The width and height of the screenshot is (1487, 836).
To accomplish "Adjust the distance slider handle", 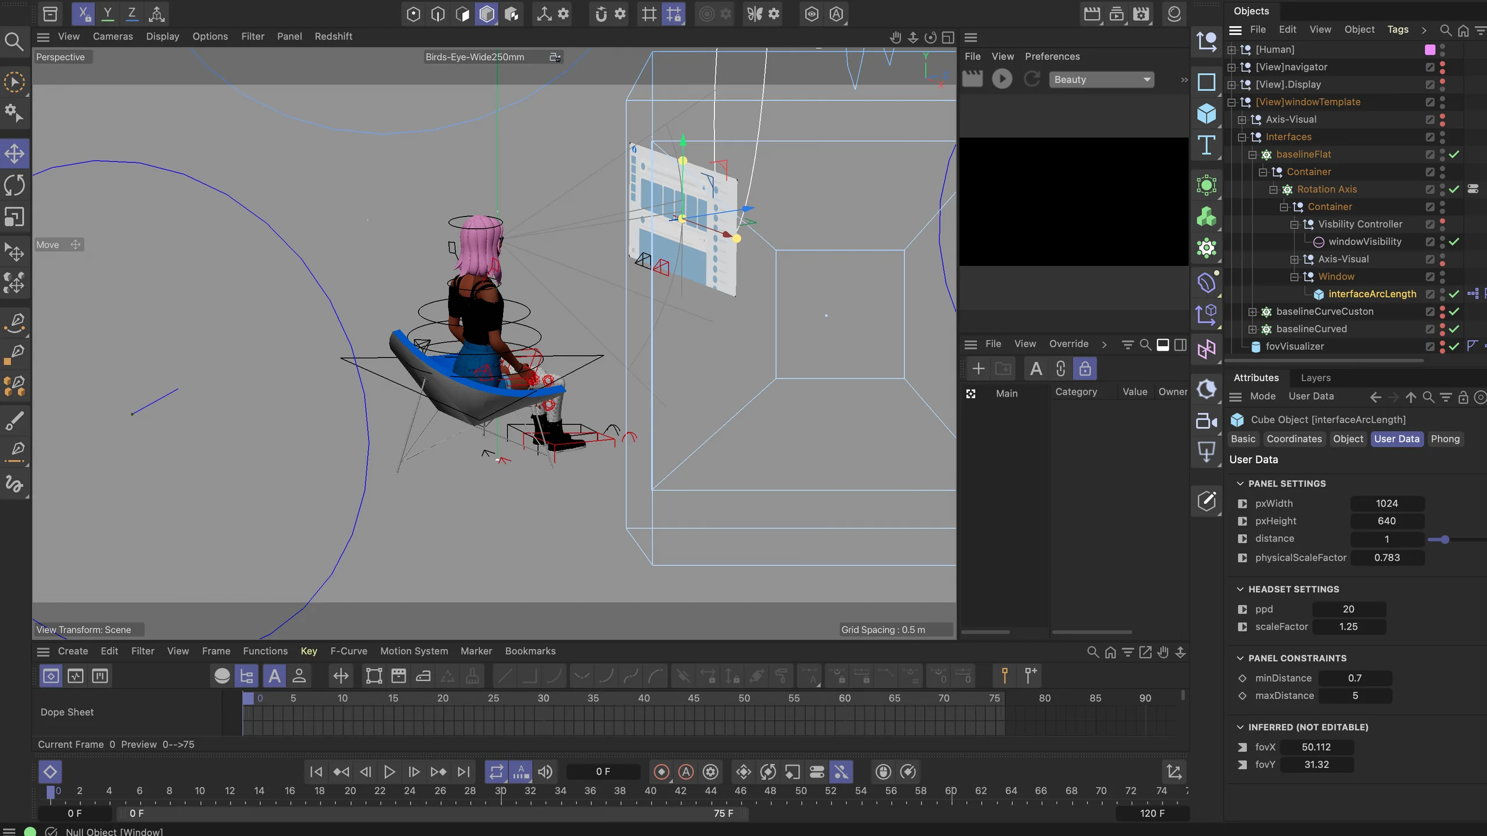I will (1445, 539).
